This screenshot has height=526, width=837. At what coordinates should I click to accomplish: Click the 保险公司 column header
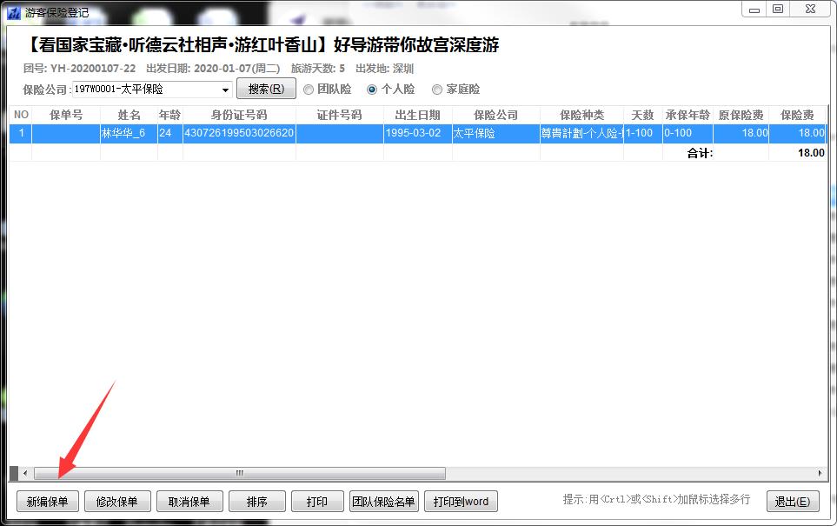click(x=495, y=115)
